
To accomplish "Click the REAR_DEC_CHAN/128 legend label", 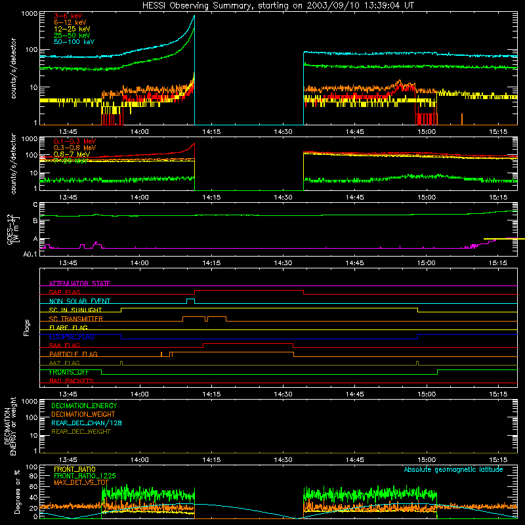I will click(87, 423).
